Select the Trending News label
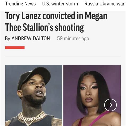Screen dimensions: 126x126 click(20, 4)
